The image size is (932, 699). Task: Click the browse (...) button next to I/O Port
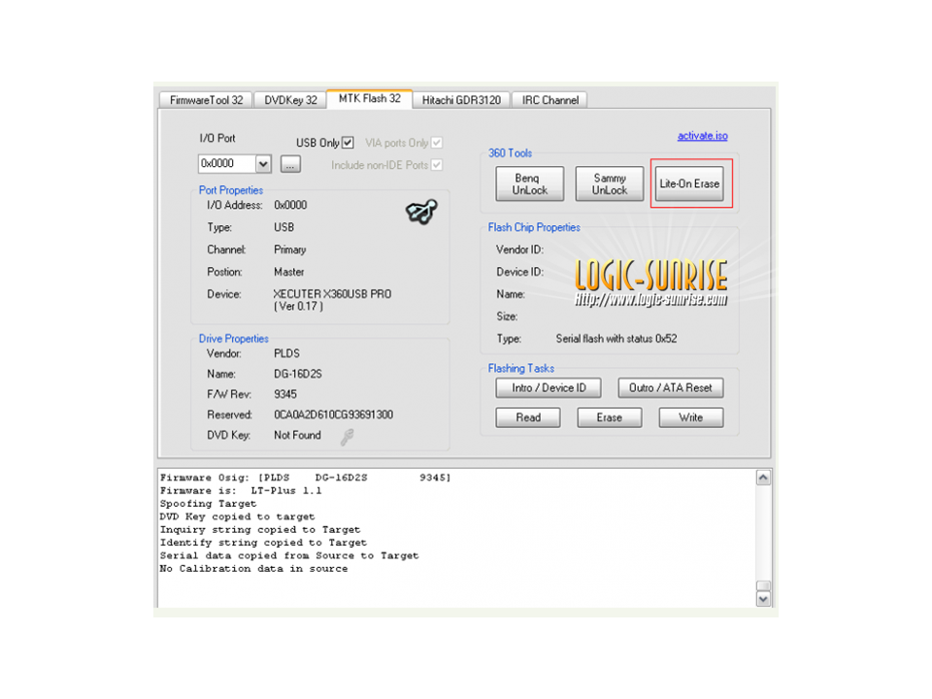290,164
